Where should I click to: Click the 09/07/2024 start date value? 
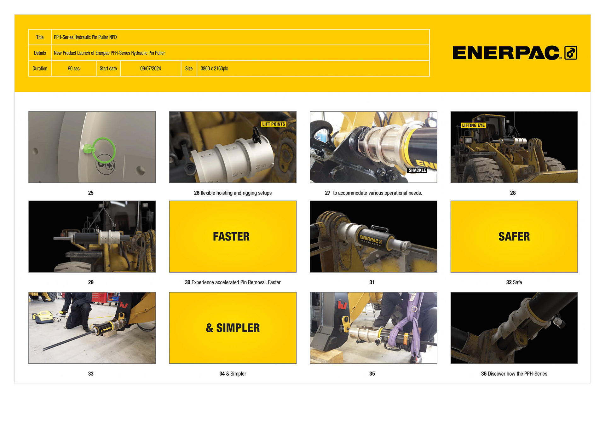(151, 68)
